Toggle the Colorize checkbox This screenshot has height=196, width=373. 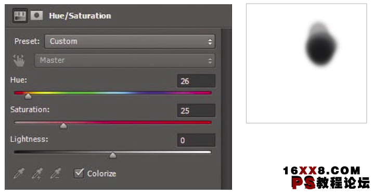79,173
